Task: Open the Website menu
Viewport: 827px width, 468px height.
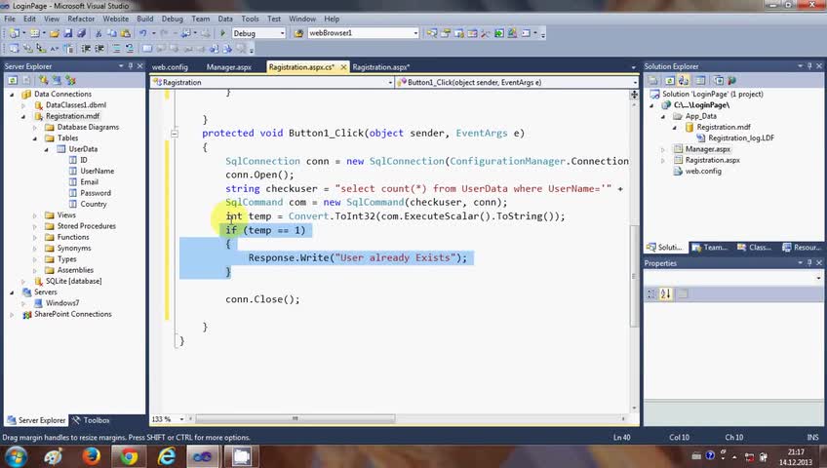Action: [x=115, y=19]
